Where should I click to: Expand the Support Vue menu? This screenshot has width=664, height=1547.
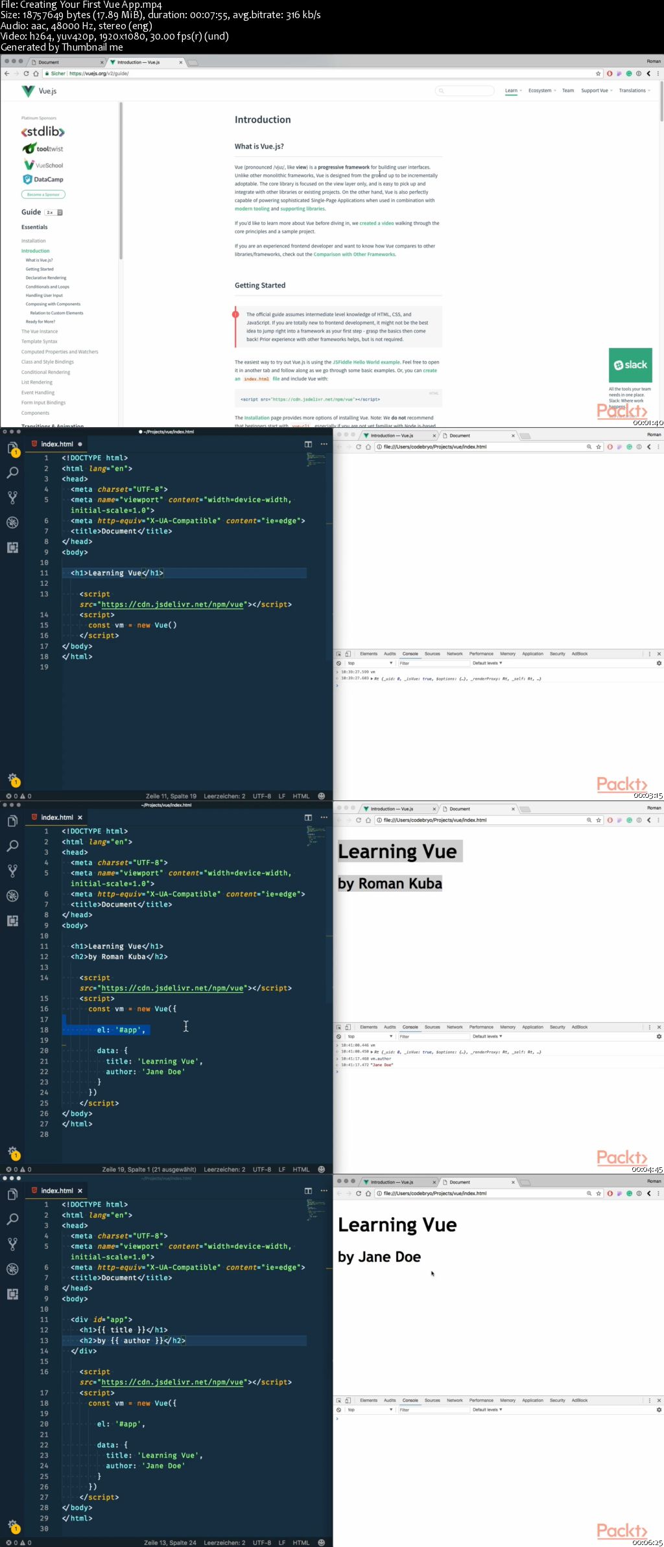[x=597, y=91]
